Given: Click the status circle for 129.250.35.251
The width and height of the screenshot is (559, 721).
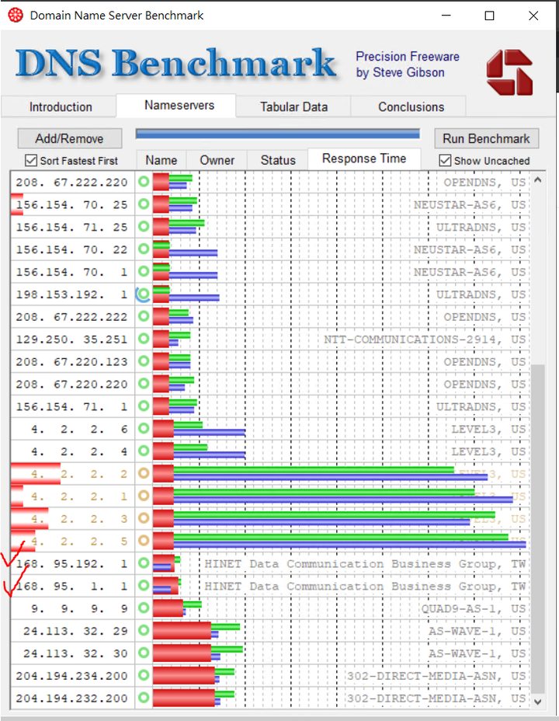Looking at the screenshot, I should pos(144,339).
